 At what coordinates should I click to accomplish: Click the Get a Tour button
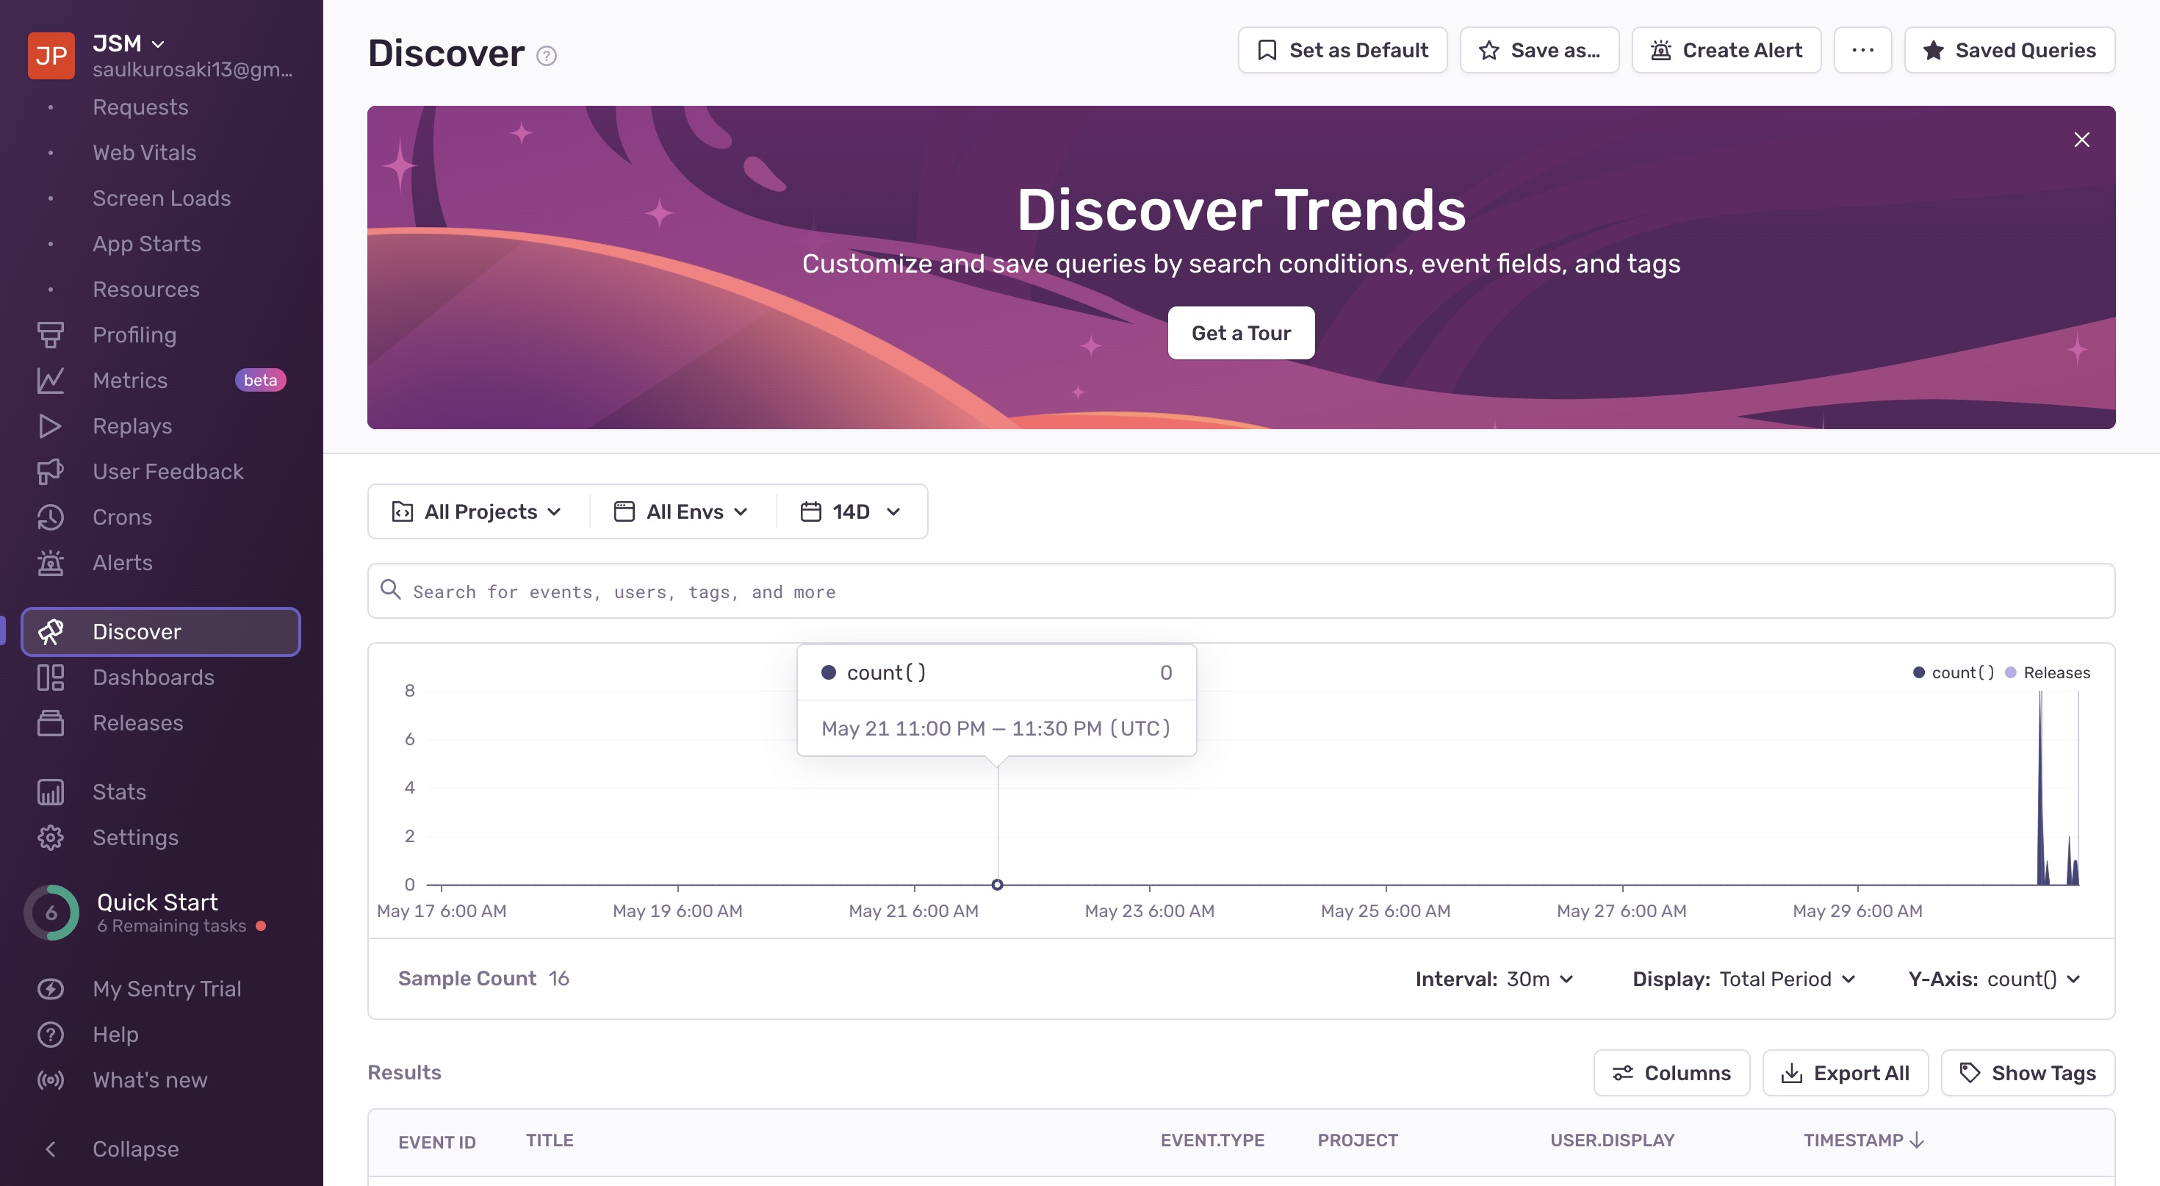tap(1241, 333)
